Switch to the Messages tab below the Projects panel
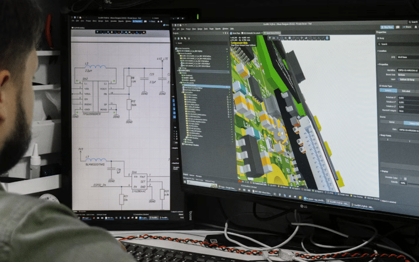 click(x=198, y=175)
